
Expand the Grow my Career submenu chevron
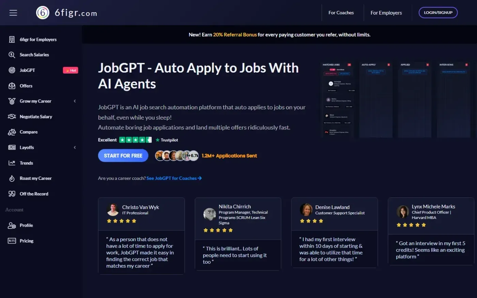(75, 101)
